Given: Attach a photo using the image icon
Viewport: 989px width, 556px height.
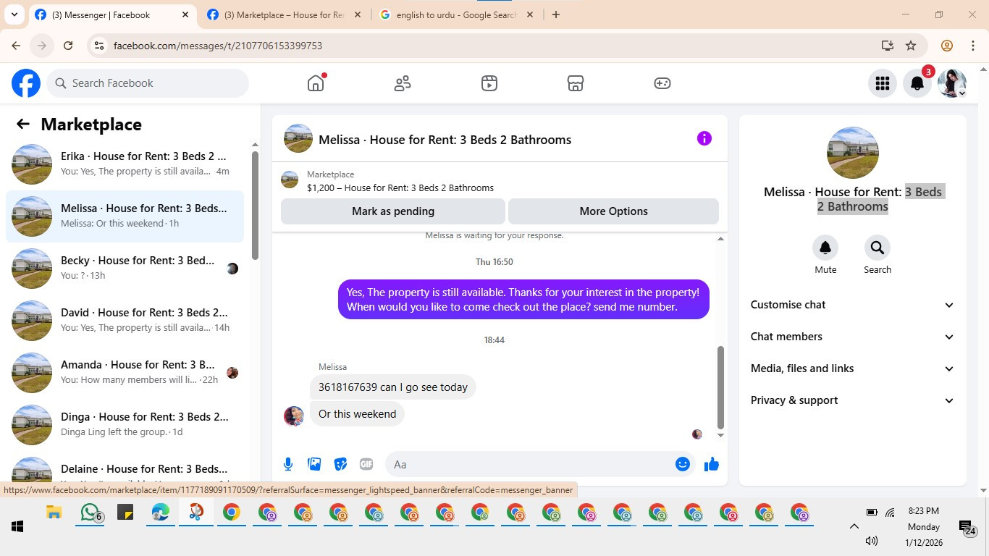Looking at the screenshot, I should point(314,464).
